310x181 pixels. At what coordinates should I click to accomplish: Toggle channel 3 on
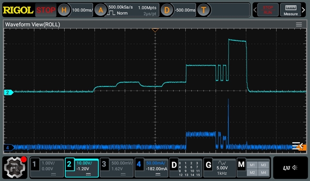coord(104,164)
